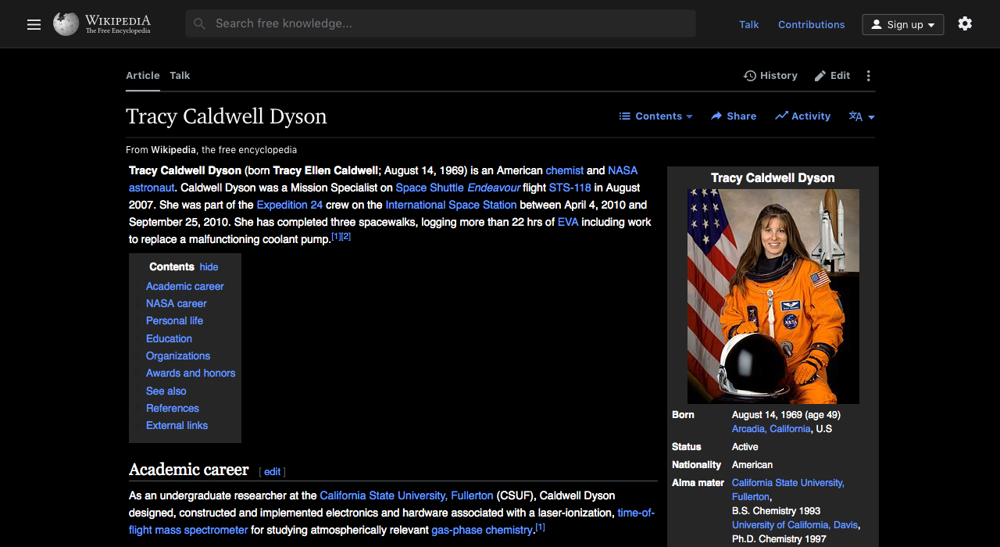
Task: Click the search magnifier icon
Action: click(199, 23)
